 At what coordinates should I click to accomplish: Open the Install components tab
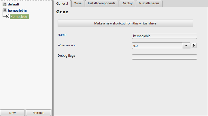tap(102, 3)
